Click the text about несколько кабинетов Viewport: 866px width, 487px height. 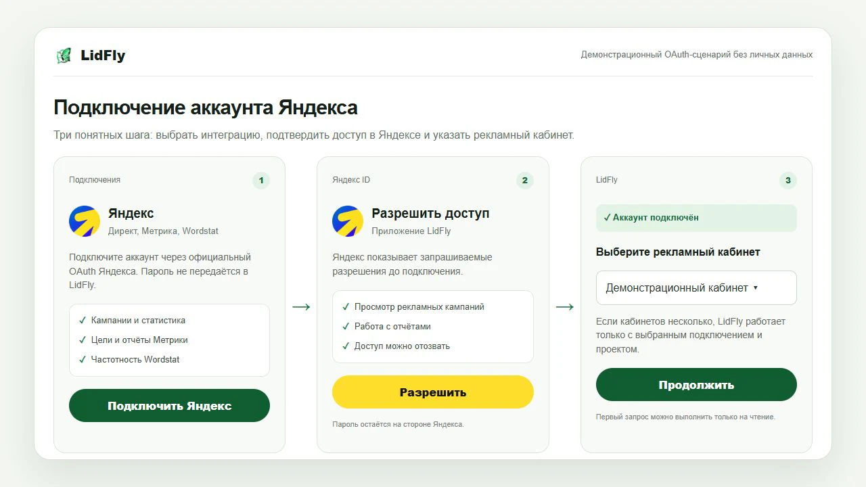coord(691,335)
